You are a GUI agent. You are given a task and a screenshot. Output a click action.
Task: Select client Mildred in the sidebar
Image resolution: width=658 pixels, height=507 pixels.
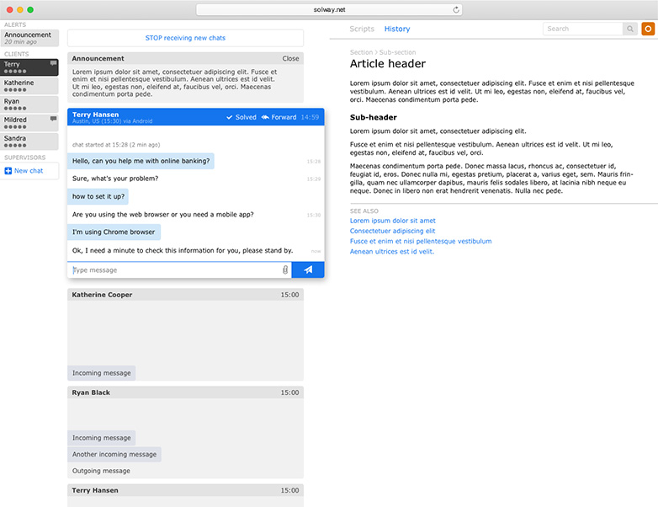coord(29,123)
